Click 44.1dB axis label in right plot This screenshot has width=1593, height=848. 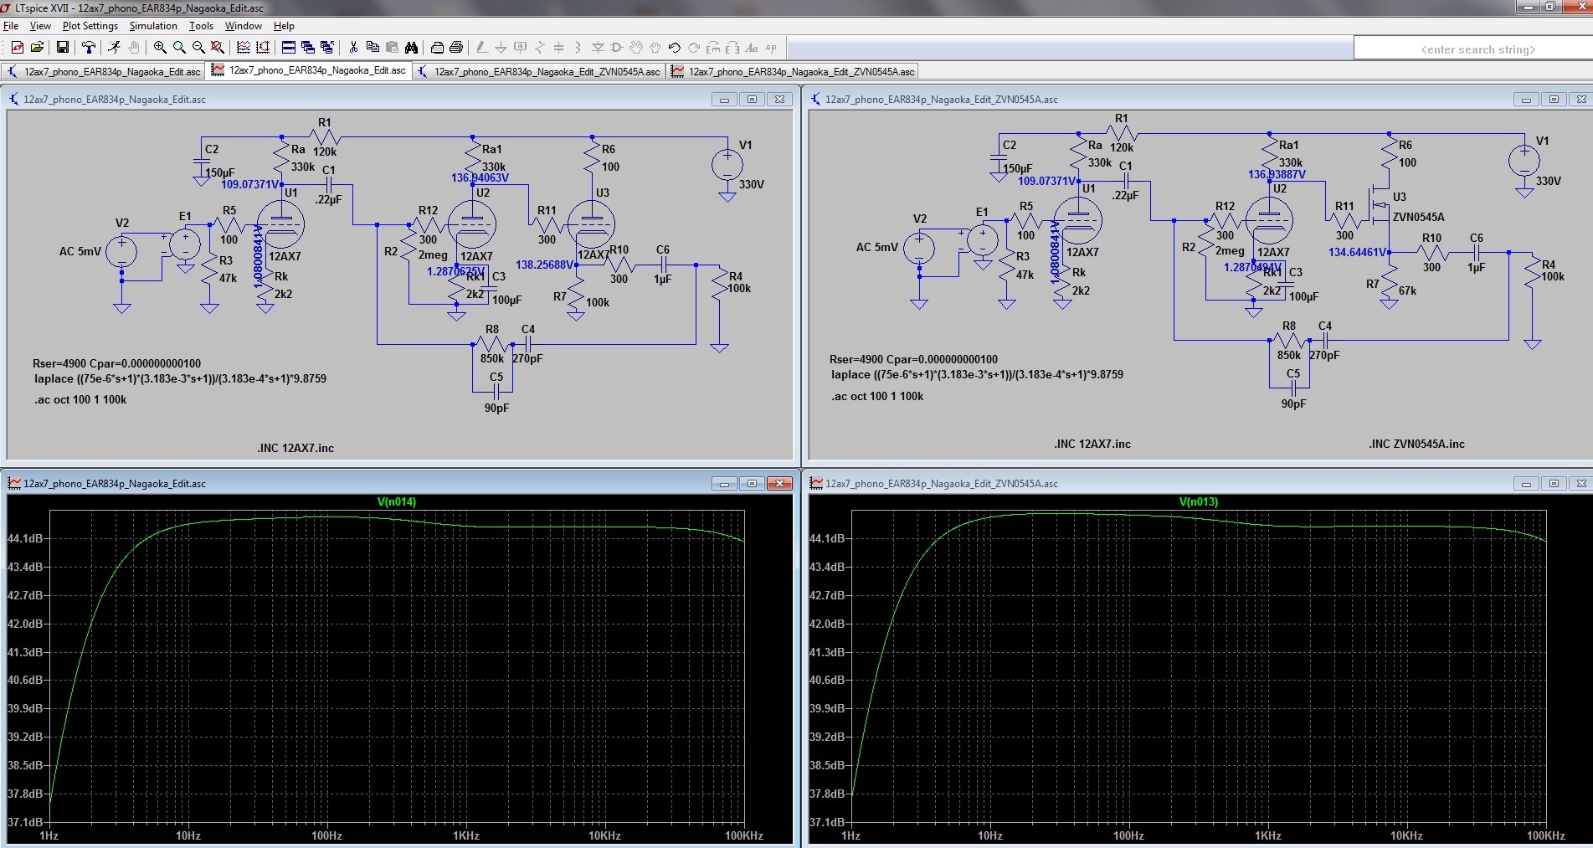827,538
